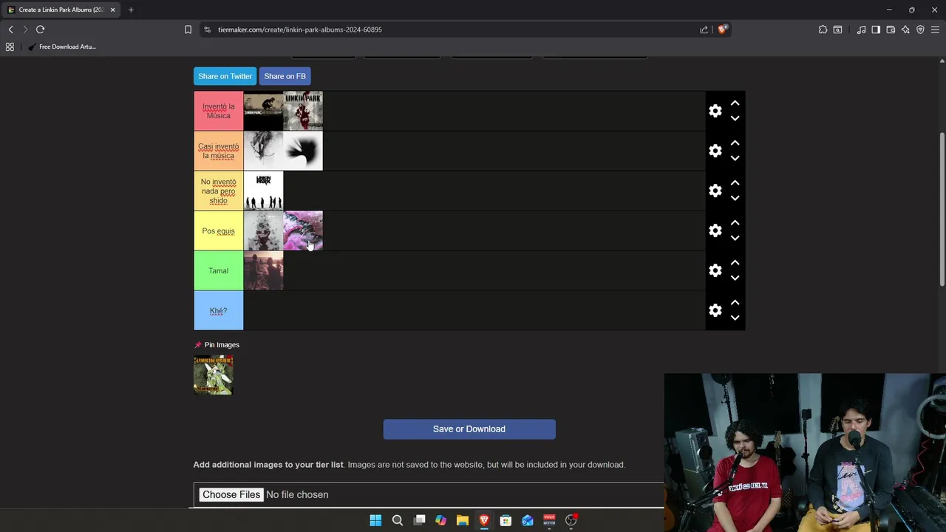This screenshot has width=946, height=532.
Task: Open the share page icon
Action: click(x=704, y=30)
